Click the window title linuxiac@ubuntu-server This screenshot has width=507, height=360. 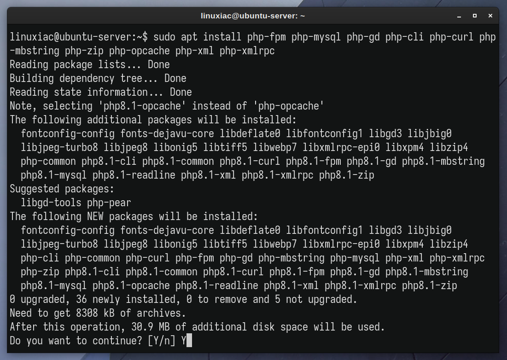(252, 16)
